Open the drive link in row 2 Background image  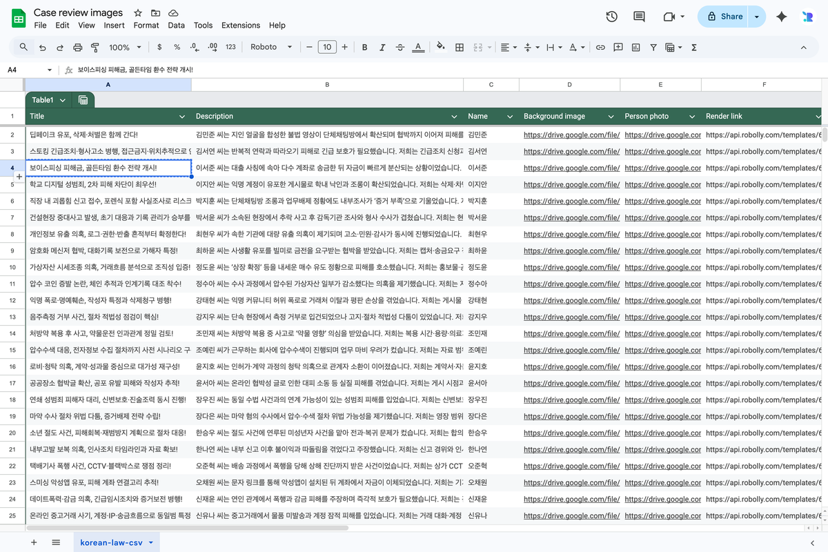click(x=571, y=135)
